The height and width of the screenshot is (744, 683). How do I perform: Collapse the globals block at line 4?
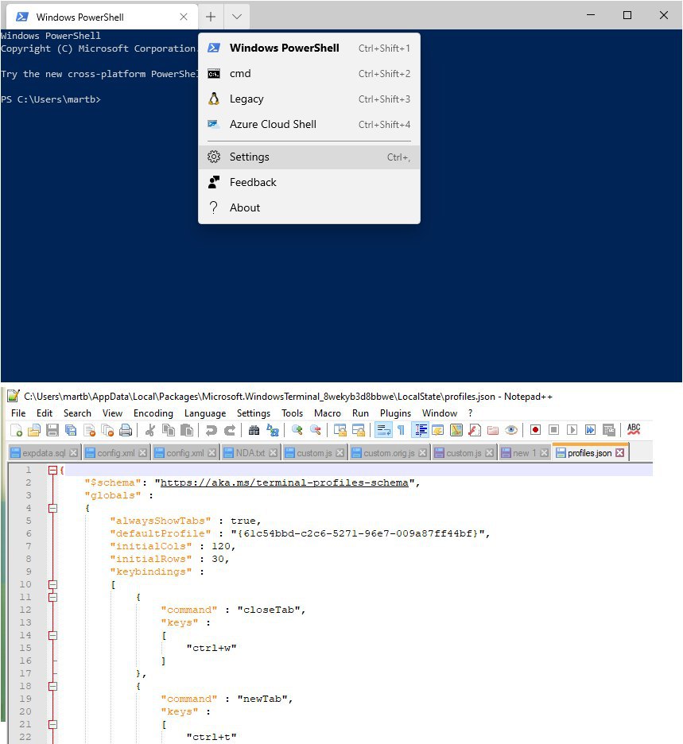pos(52,508)
